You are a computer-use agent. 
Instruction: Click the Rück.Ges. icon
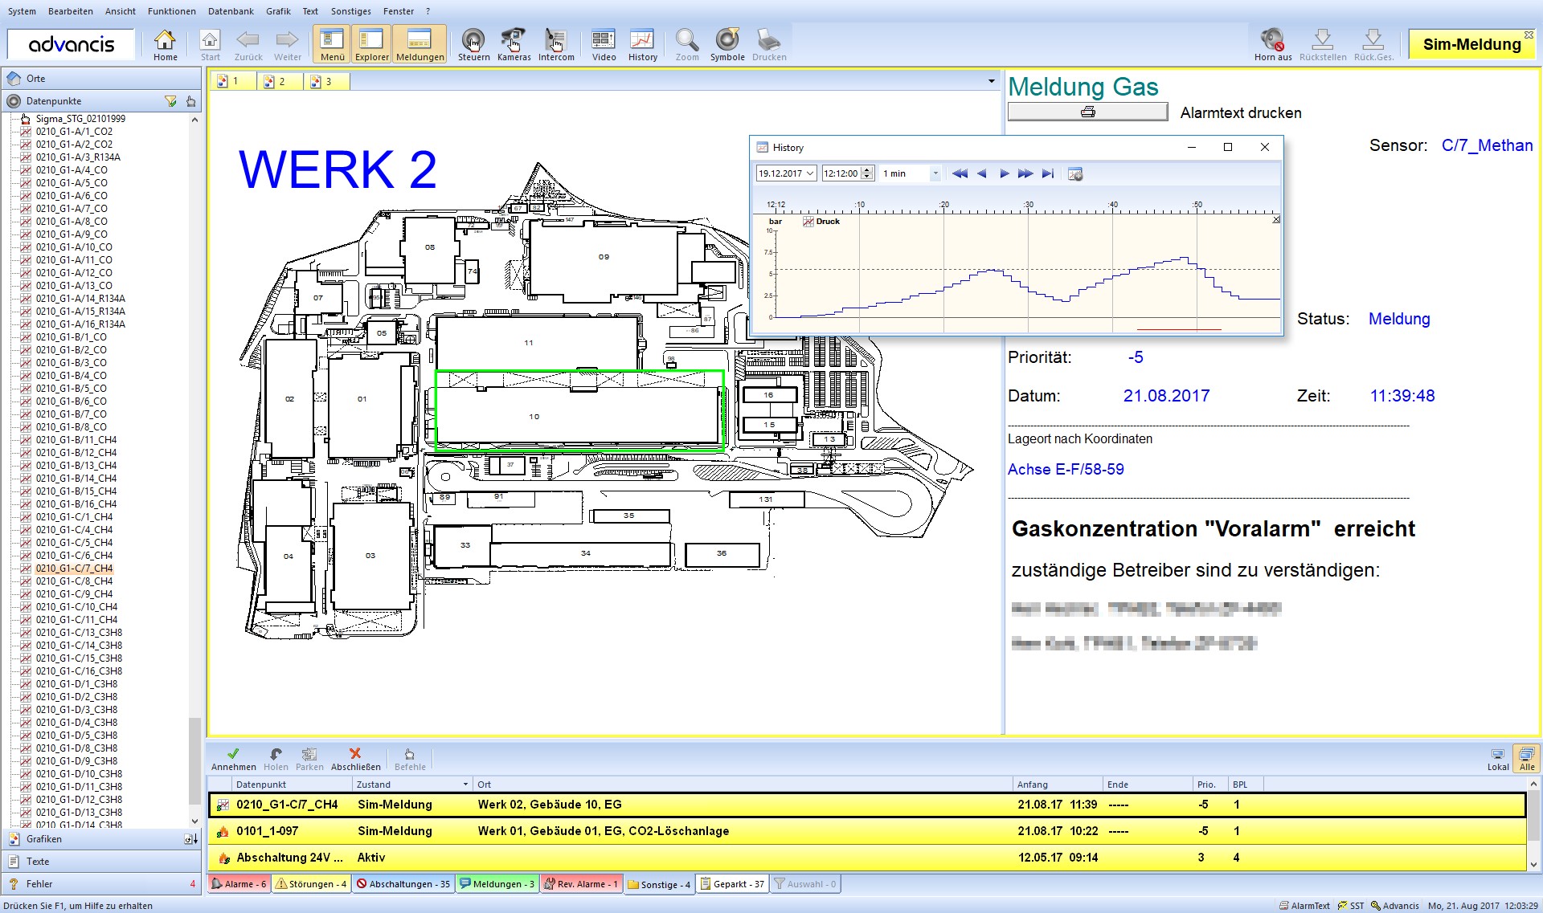pyautogui.click(x=1373, y=44)
